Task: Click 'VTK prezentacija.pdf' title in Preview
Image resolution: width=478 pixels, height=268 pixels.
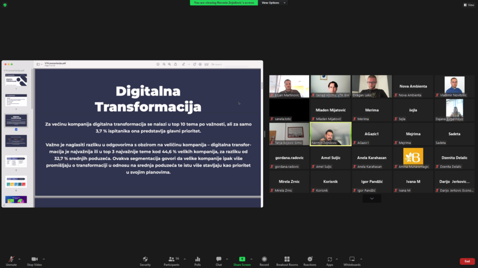Action: point(55,63)
